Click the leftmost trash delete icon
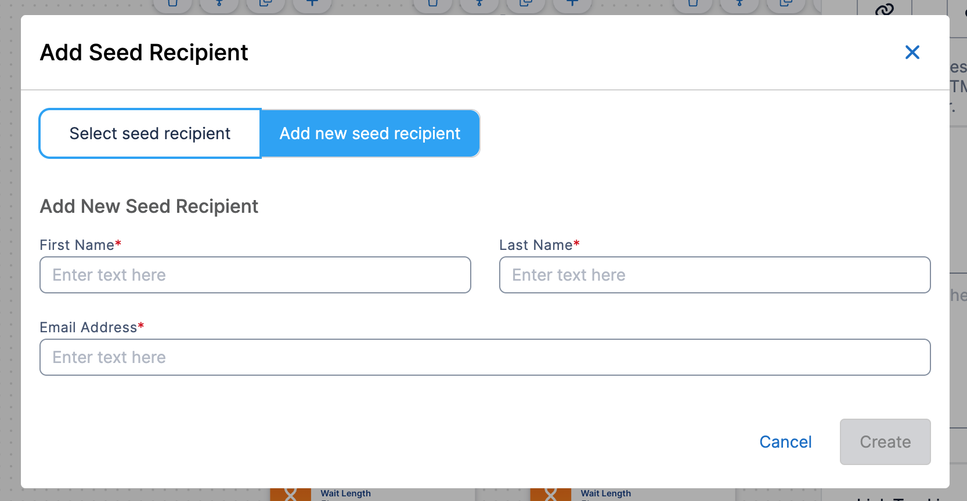Screen dimensions: 967x501 click(173, 5)
